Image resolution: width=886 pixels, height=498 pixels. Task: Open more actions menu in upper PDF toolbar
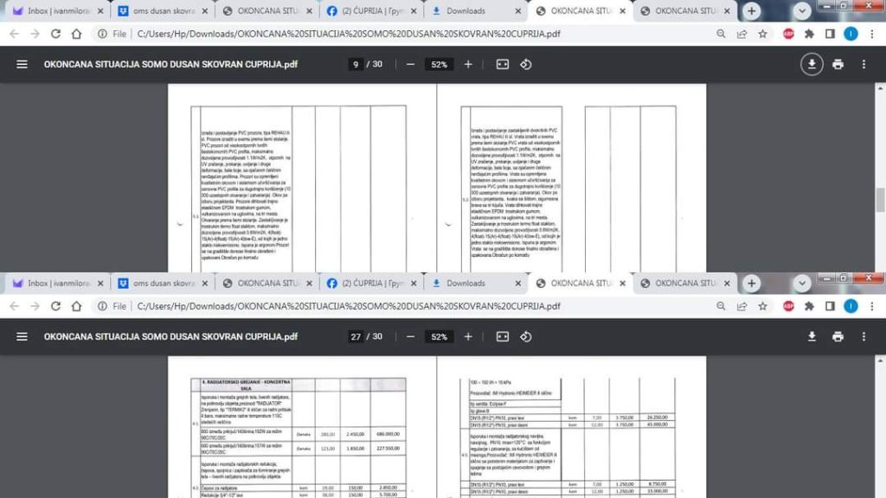863,65
